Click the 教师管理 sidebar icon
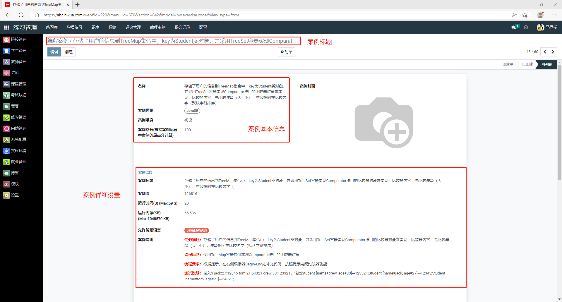Image resolution: width=562 pixels, height=302 pixels. 6,62
